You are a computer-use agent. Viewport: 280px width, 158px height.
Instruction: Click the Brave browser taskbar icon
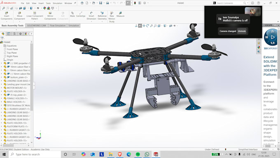pyautogui.click(x=120, y=154)
